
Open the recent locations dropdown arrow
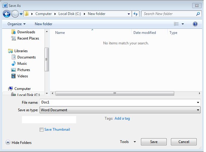pos(21,14)
